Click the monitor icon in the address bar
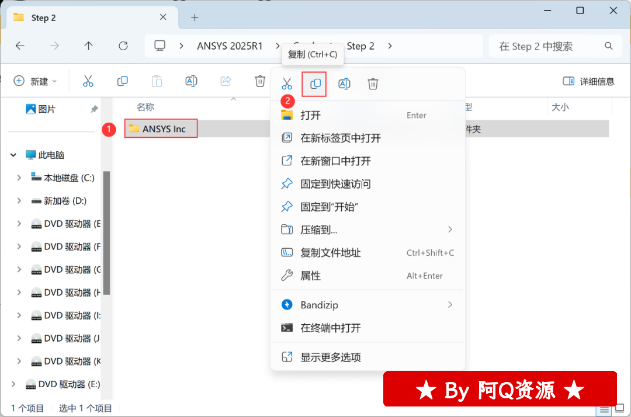The image size is (631, 417). (160, 46)
